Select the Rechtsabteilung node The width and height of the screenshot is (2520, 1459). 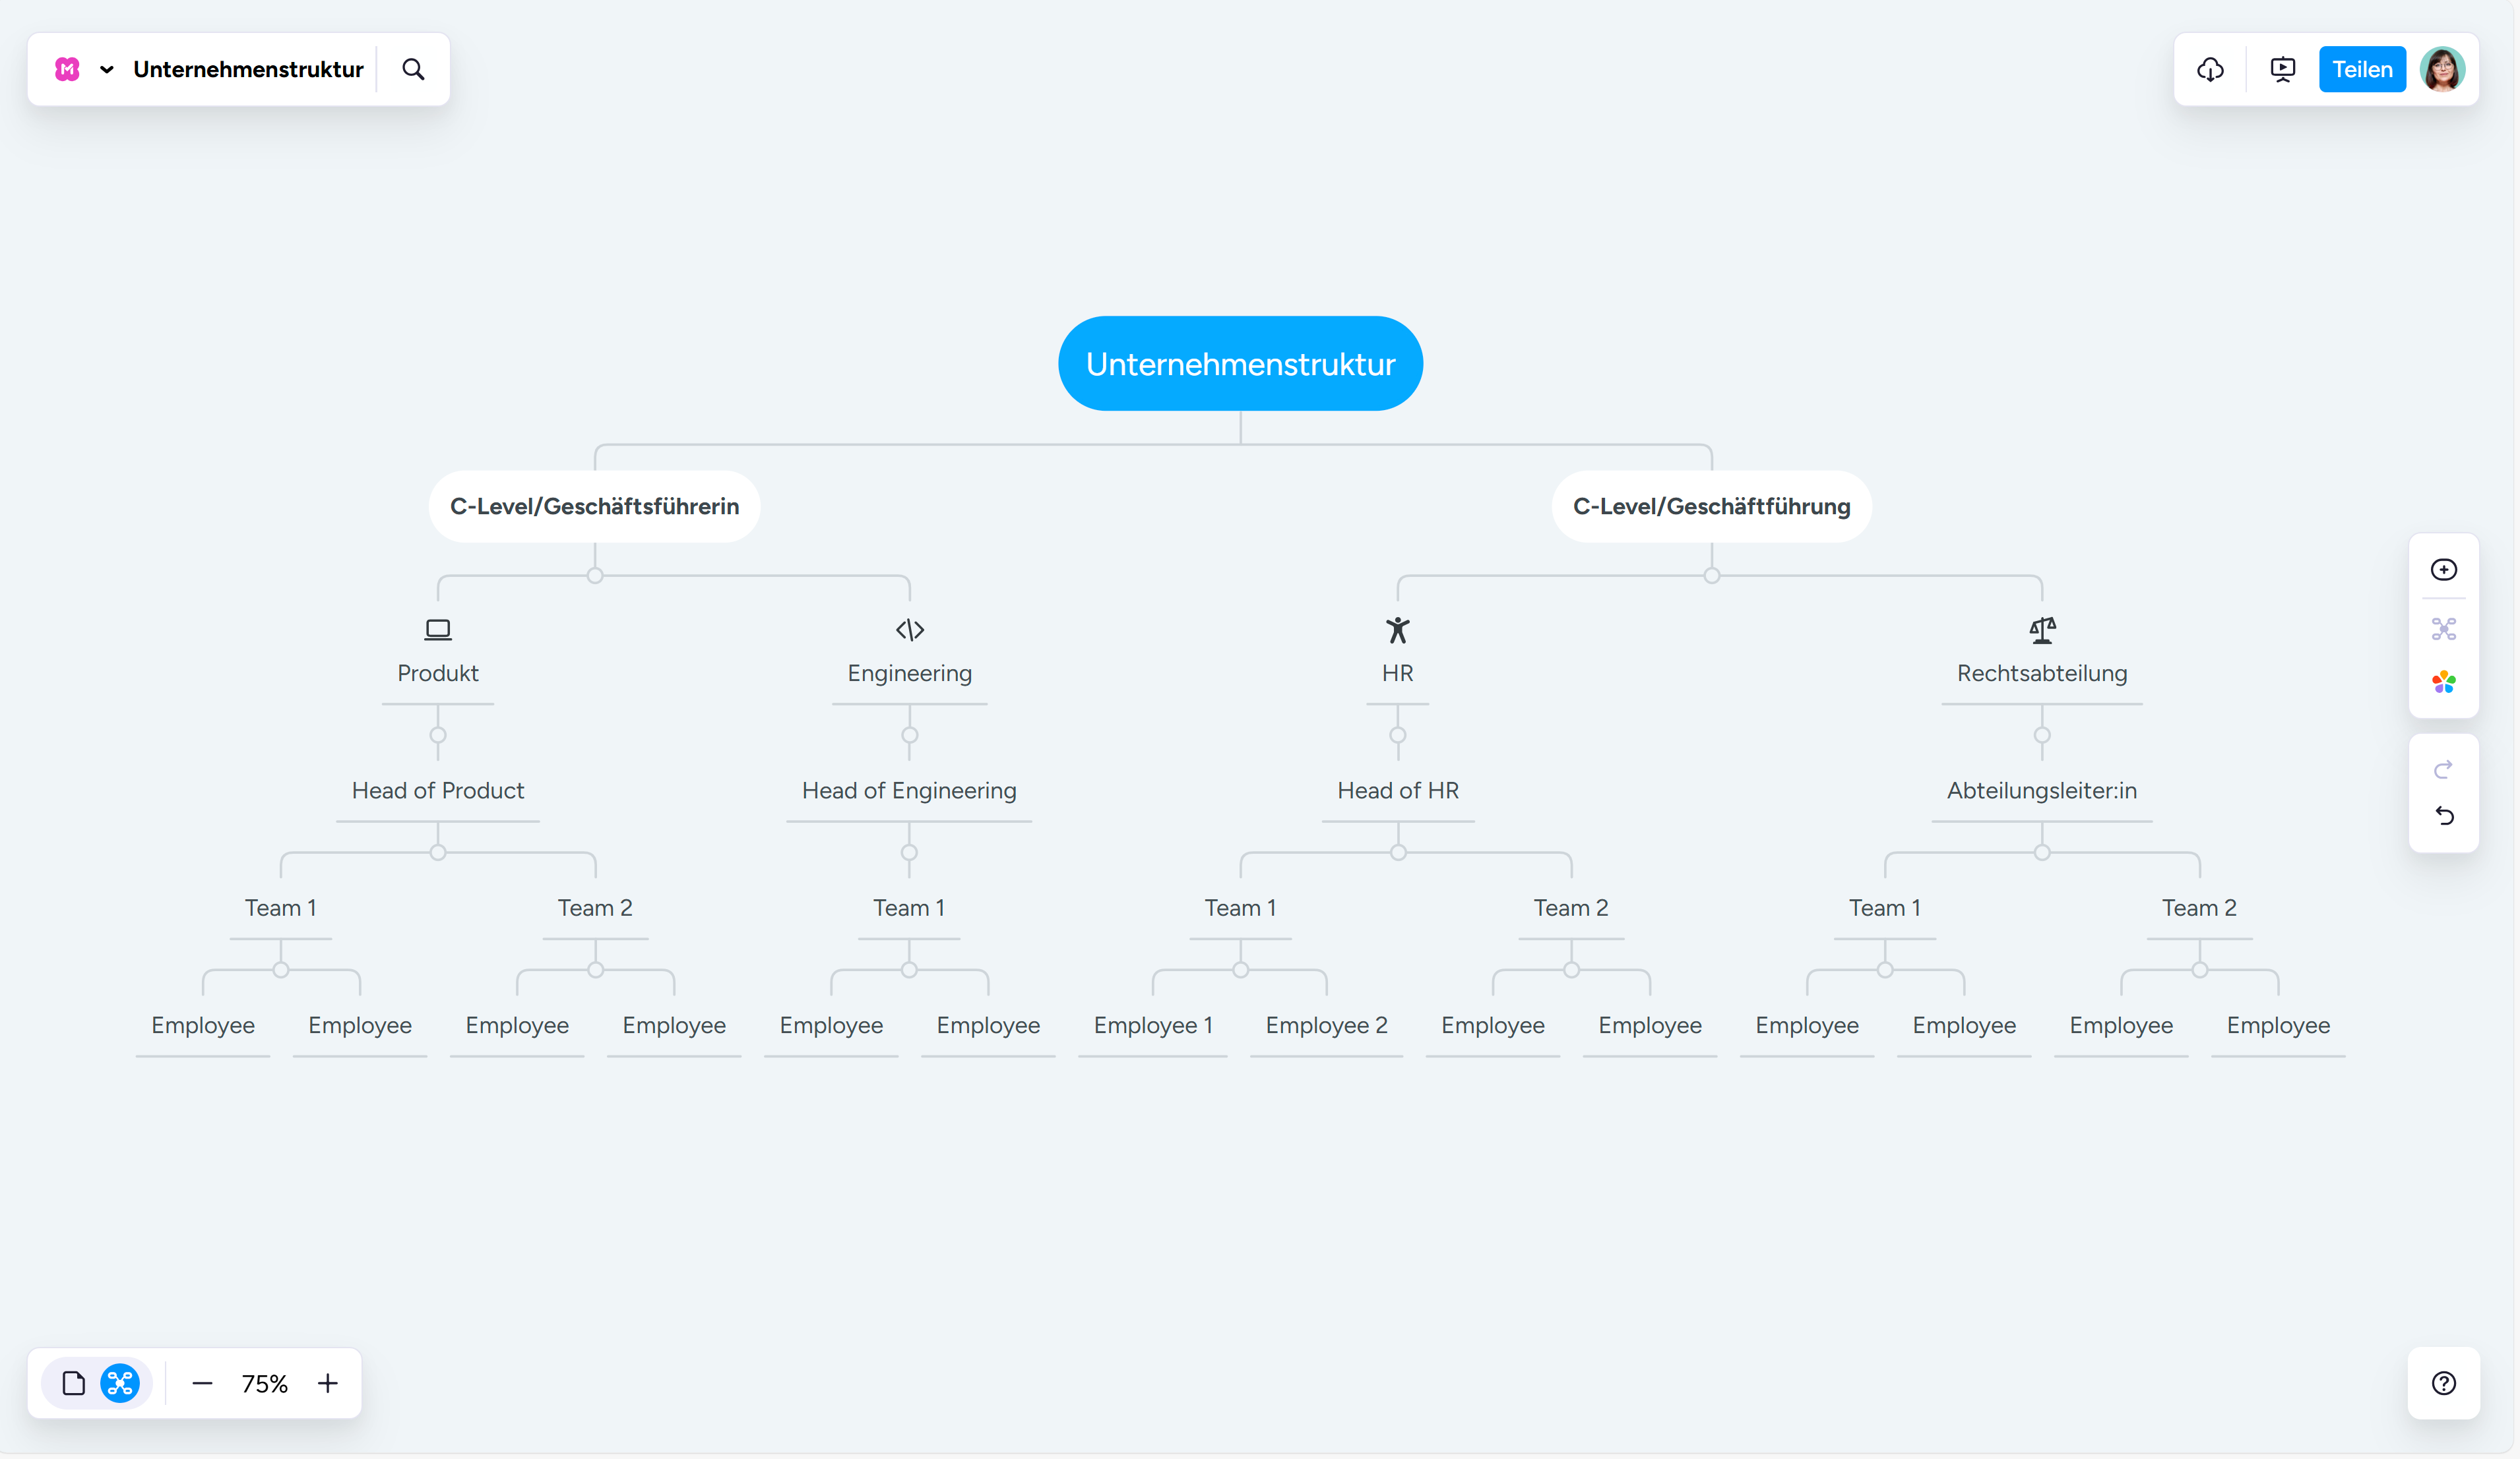(x=2042, y=672)
